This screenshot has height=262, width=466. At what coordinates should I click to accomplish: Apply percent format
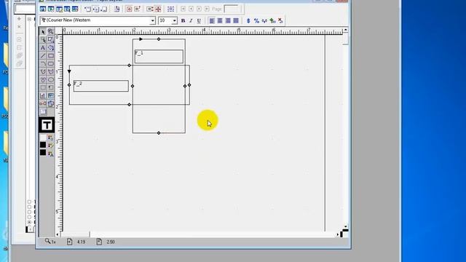click(256, 20)
